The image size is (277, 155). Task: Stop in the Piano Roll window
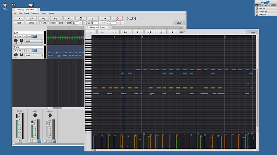(x=173, y=32)
